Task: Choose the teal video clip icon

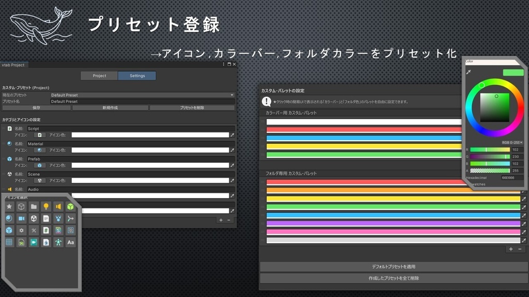Action: pyautogui.click(x=34, y=242)
